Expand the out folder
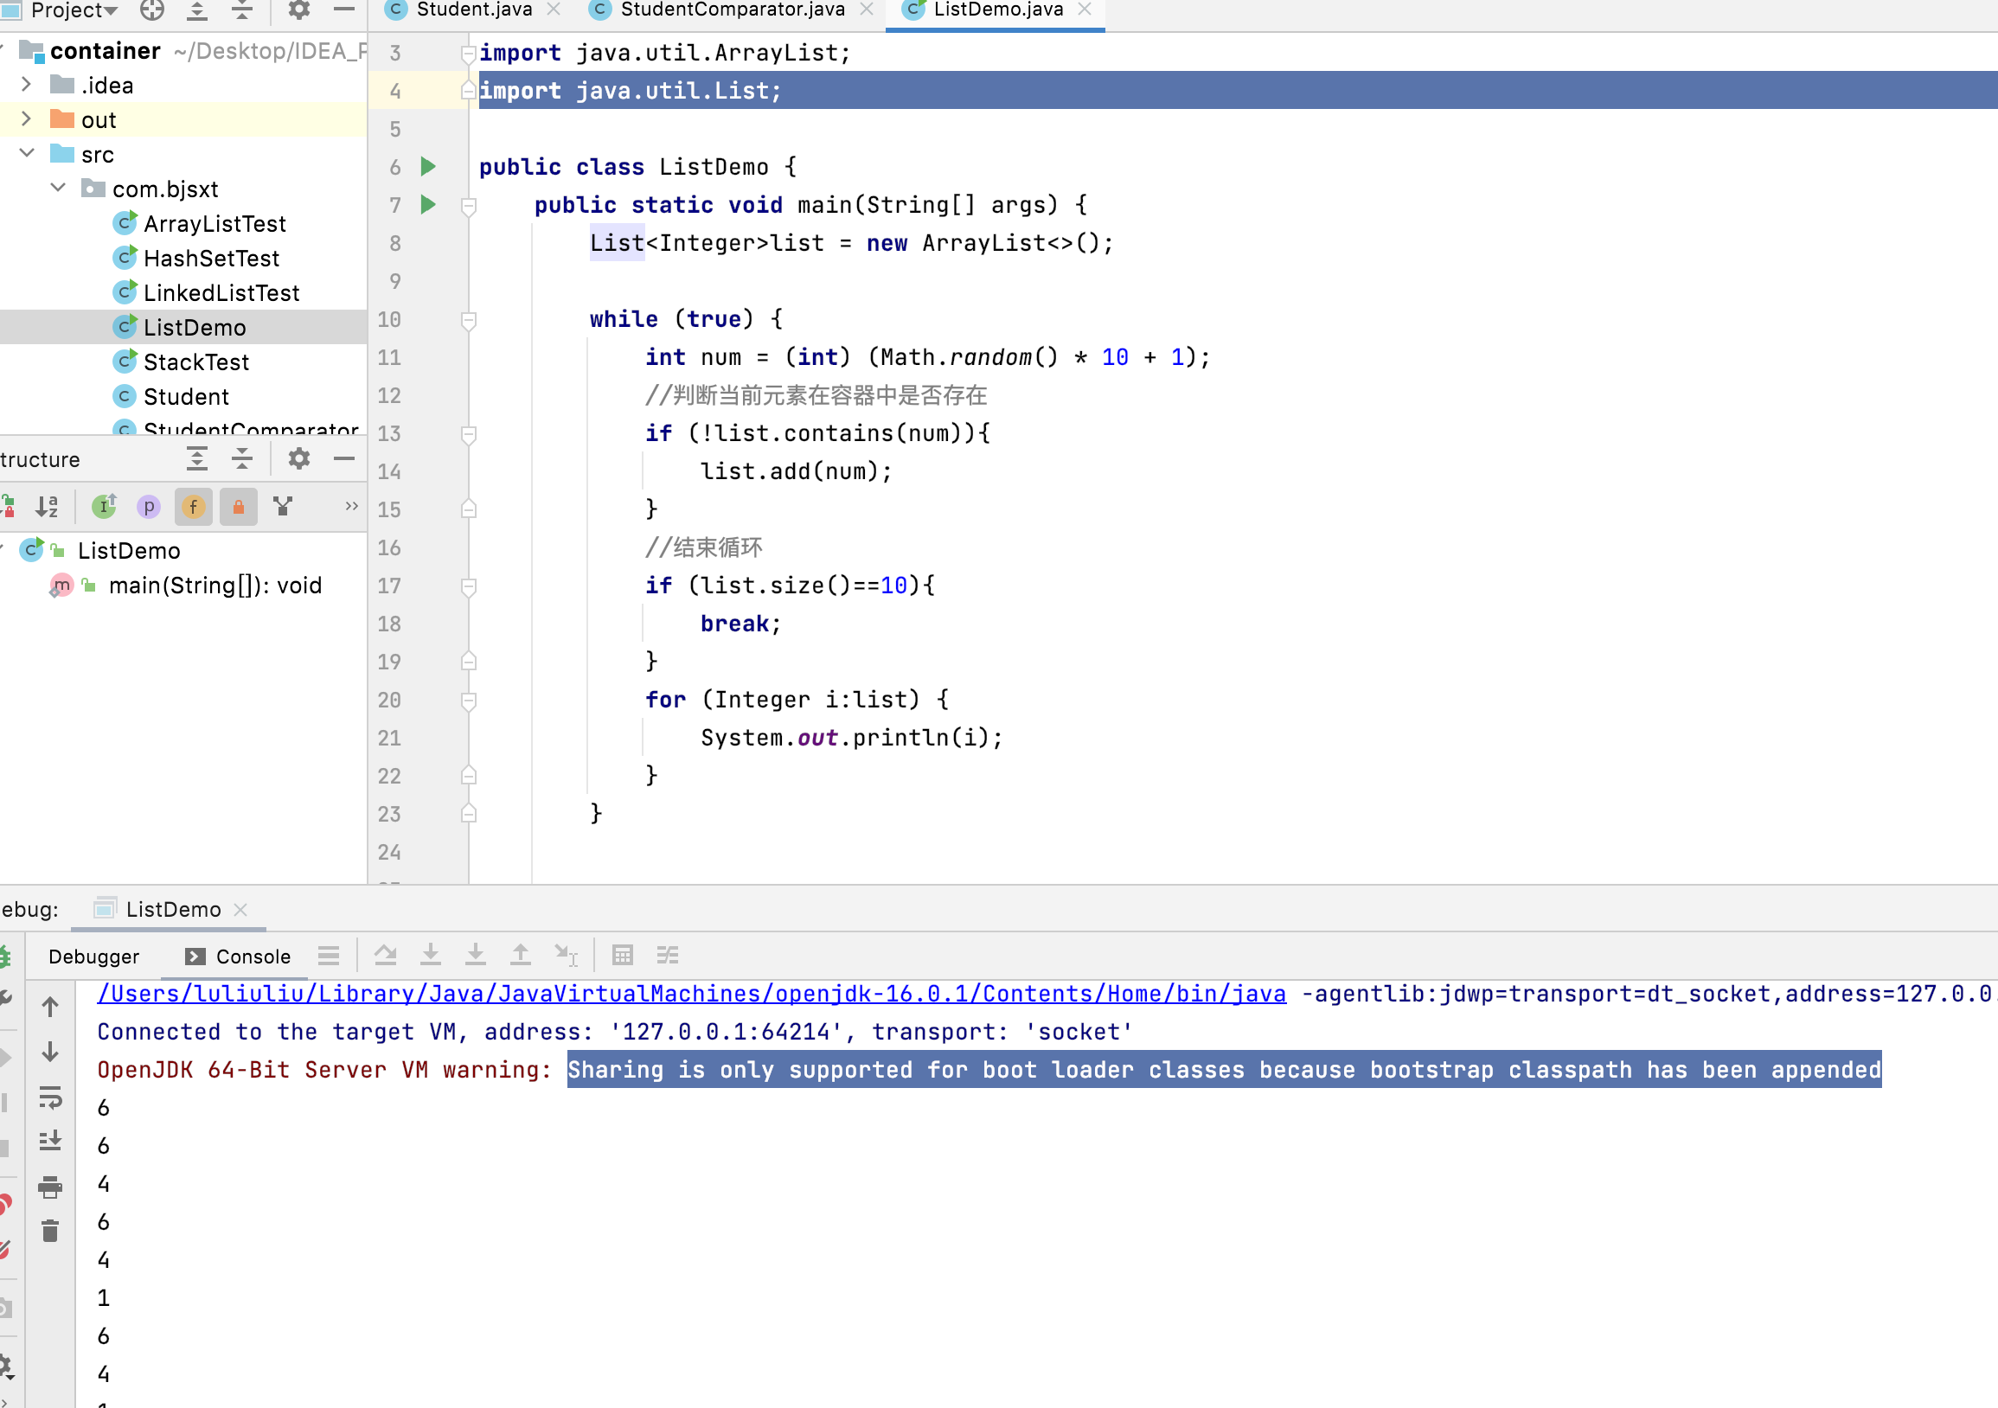 [x=26, y=119]
